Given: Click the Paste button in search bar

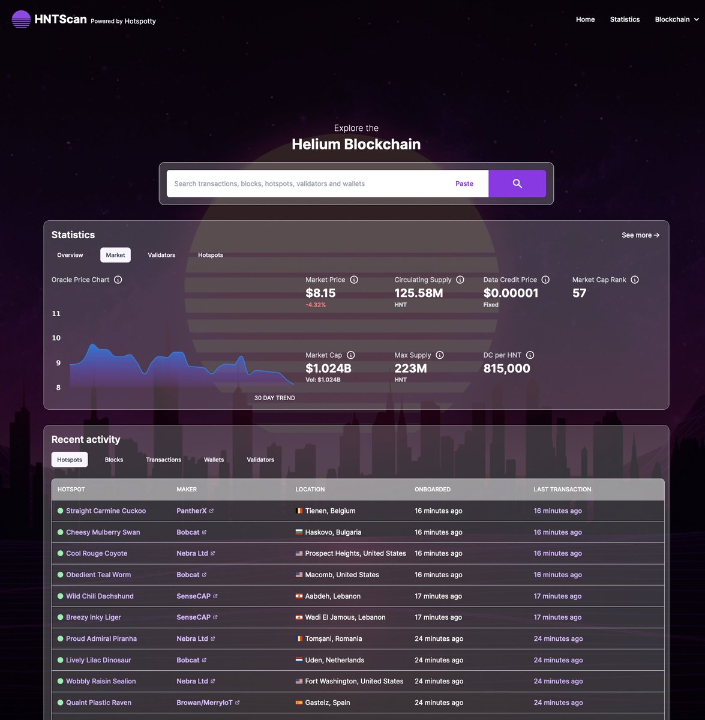Looking at the screenshot, I should coord(464,184).
